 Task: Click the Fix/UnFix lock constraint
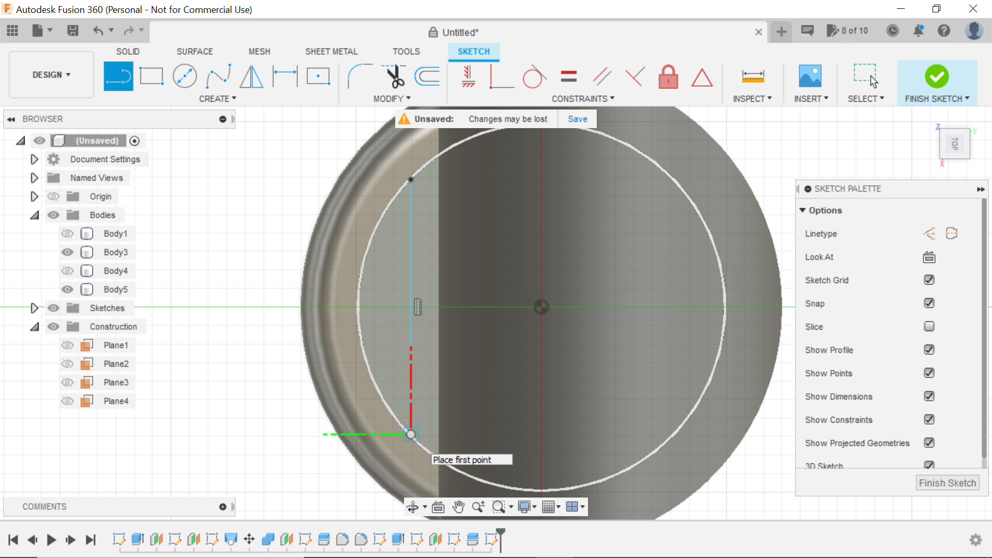pyautogui.click(x=668, y=76)
